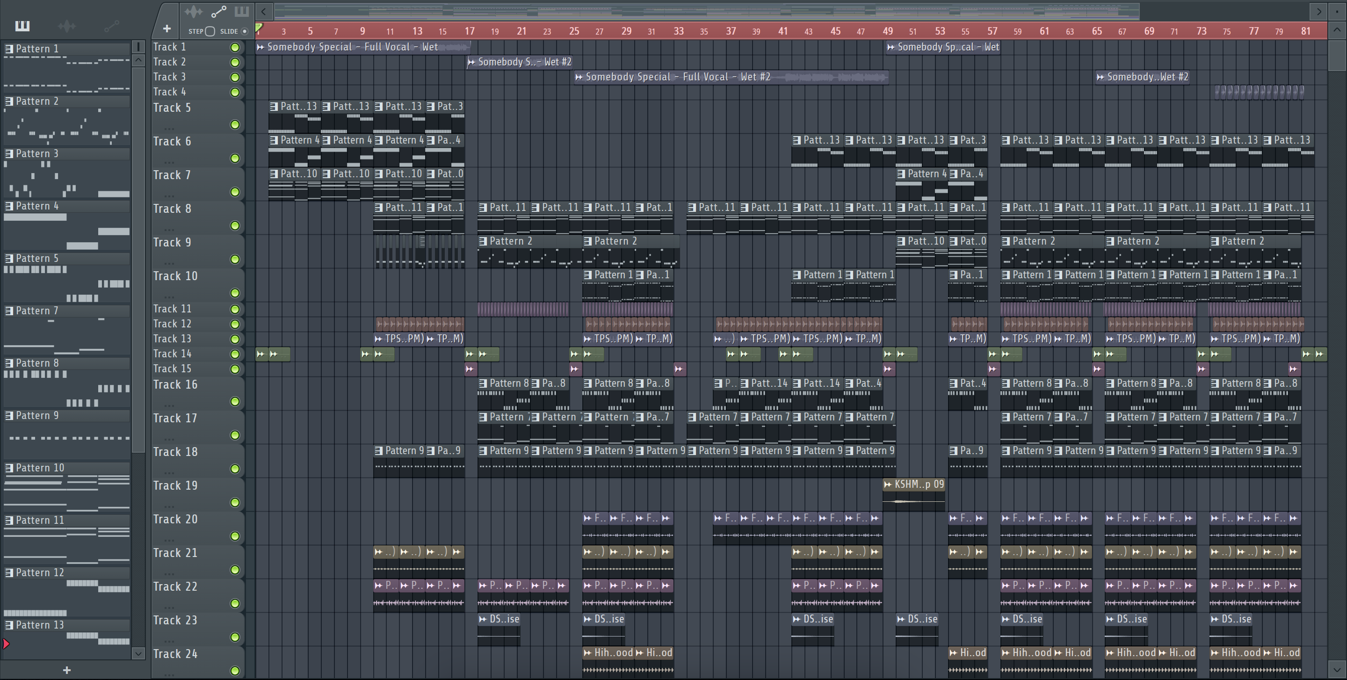Open the clip menu of Somebody..Wet #2 on Track 3
The image size is (1347, 680).
[x=1100, y=77]
